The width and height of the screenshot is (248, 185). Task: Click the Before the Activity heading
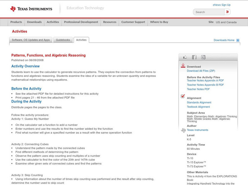tap(26, 89)
